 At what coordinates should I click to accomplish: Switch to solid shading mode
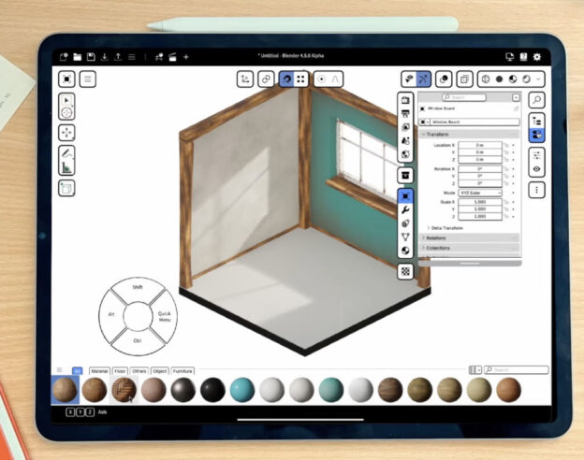pyautogui.click(x=500, y=79)
